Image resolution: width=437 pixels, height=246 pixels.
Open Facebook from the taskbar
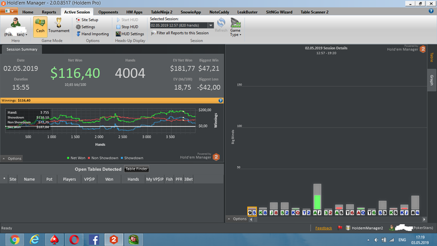coord(94,240)
